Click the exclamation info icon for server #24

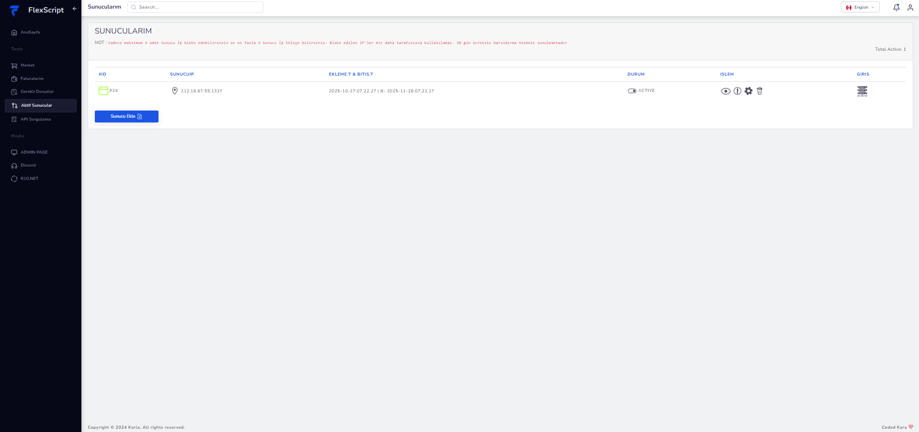click(737, 91)
